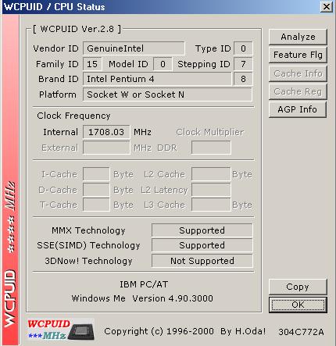Click the SSE(SIMD) Technology Supported box
The height and width of the screenshot is (346, 336).
coord(202,245)
